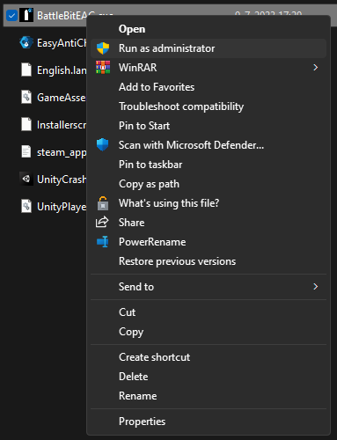The width and height of the screenshot is (337, 440).
Task: Click the WinRAR books icon
Action: tap(103, 68)
